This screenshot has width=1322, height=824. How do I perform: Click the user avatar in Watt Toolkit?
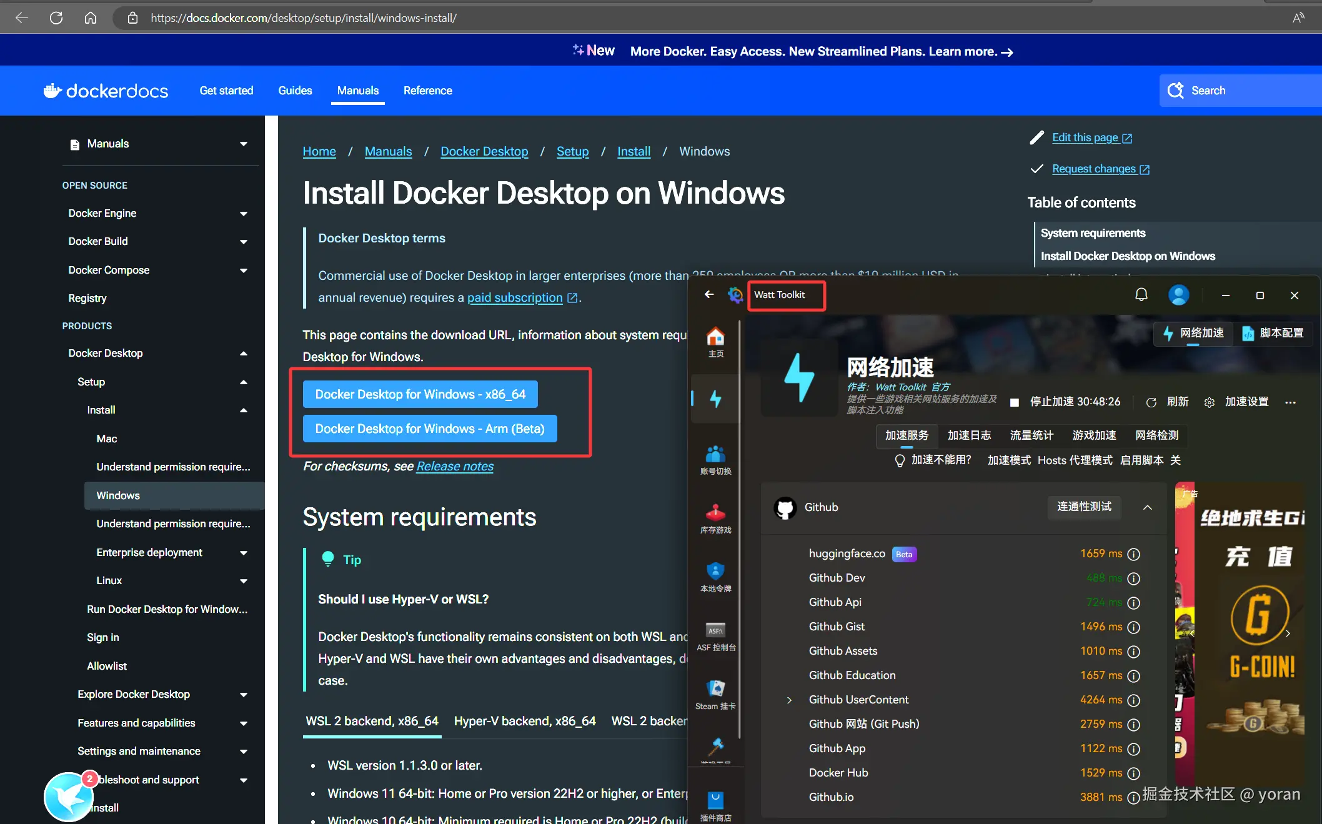point(1178,295)
